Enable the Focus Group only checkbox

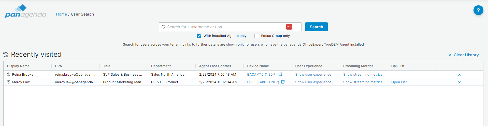click(257, 36)
